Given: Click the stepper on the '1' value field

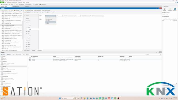Looking at the screenshot, I should [80, 16].
